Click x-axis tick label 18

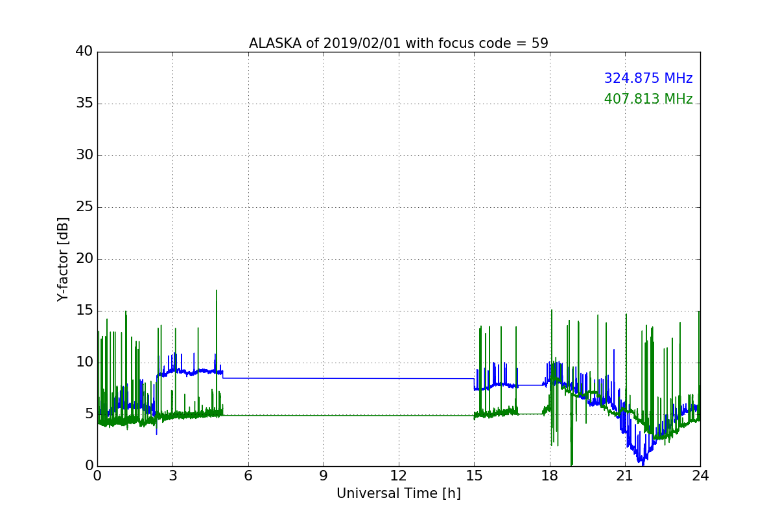tap(549, 475)
